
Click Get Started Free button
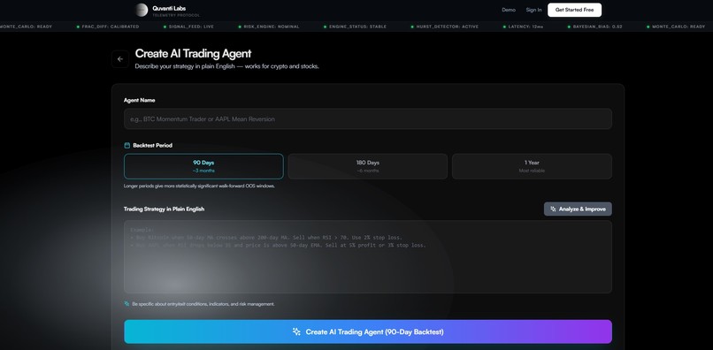(x=574, y=10)
